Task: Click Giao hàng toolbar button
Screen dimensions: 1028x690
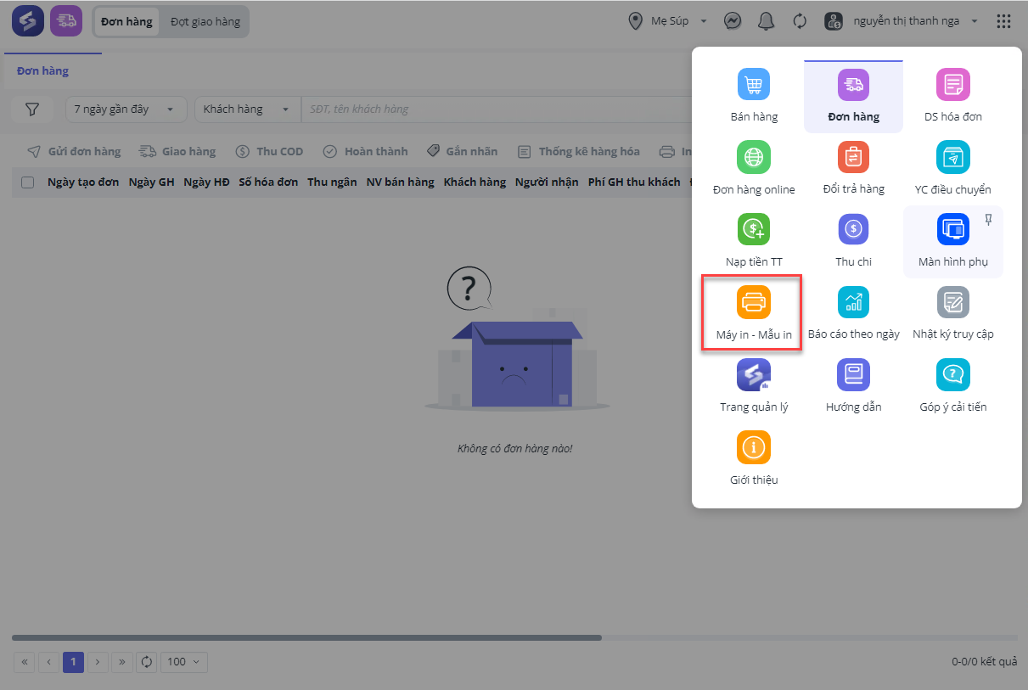Action: pos(177,151)
